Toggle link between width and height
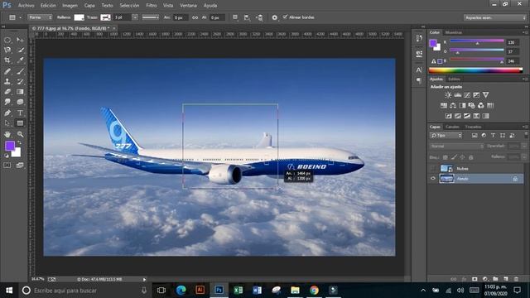530x298 pixels. (x=195, y=17)
